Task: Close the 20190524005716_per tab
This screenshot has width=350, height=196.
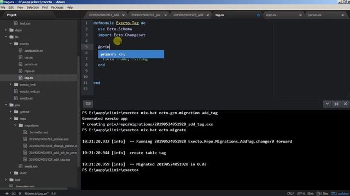Action: coord(165,15)
